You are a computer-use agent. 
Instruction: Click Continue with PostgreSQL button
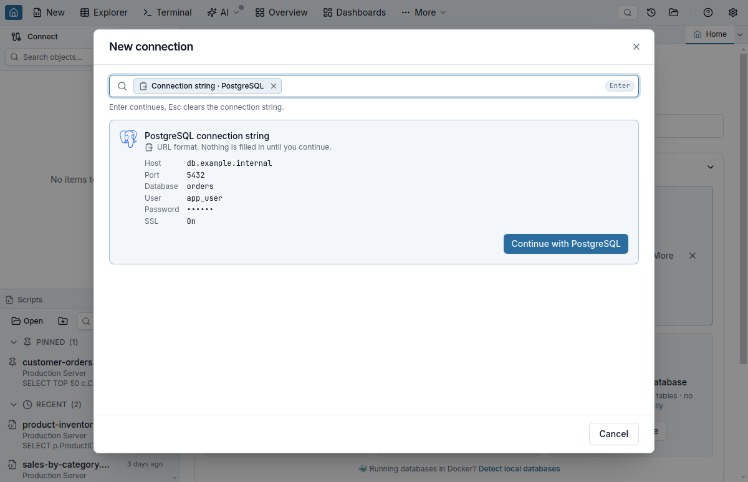(x=566, y=244)
